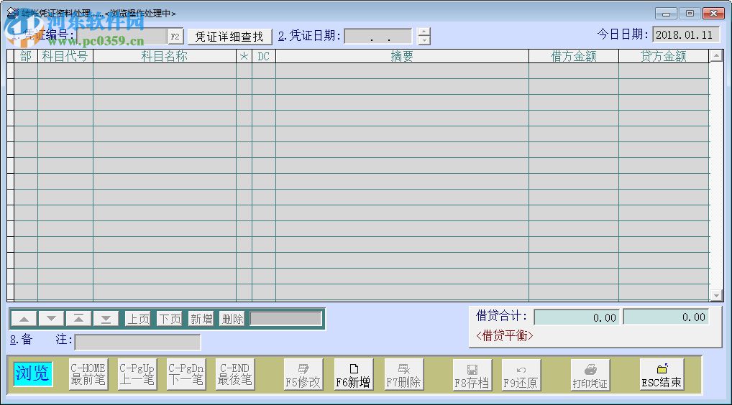Move down one row with the down triangle
The width and height of the screenshot is (732, 405).
51,319
